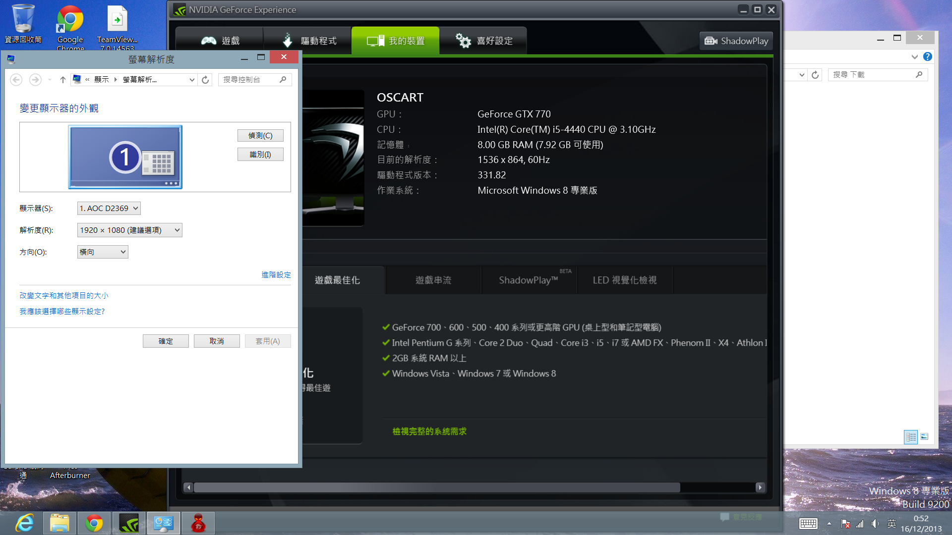Open the red figure app taskbar icon
This screenshot has height=535, width=952.
click(x=198, y=523)
